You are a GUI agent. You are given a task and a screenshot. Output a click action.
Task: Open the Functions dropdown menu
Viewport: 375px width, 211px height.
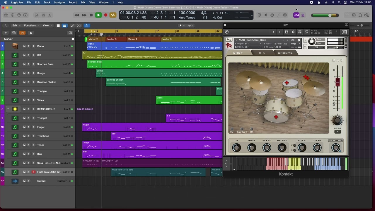click(x=31, y=25)
